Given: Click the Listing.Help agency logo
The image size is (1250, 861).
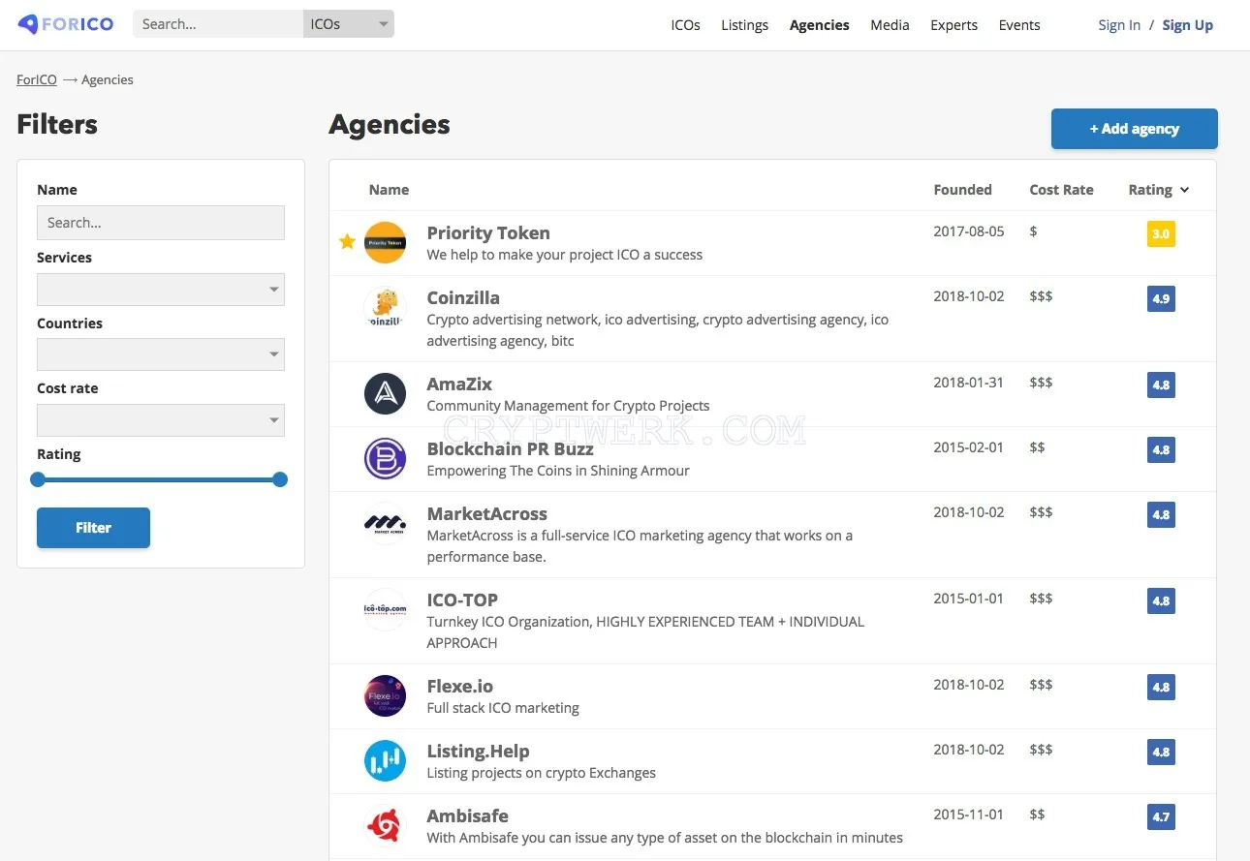Looking at the screenshot, I should [385, 761].
